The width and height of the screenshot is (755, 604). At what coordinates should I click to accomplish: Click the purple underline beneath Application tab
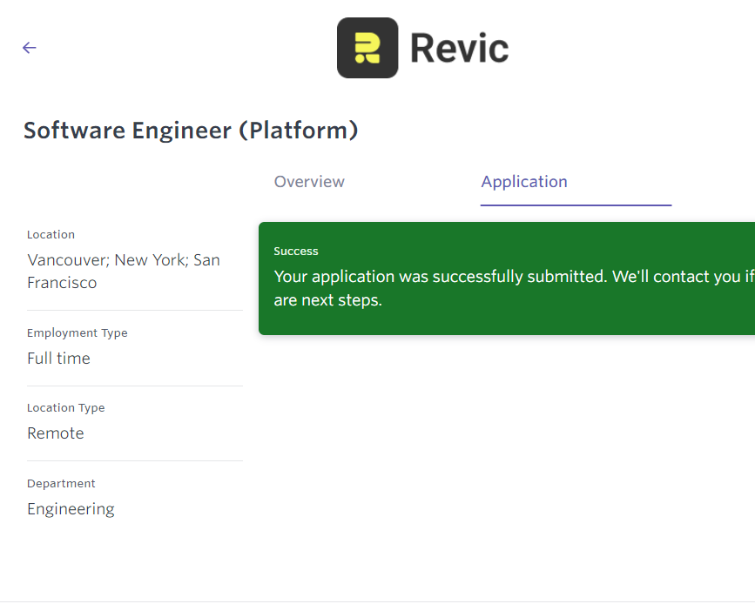(x=576, y=205)
